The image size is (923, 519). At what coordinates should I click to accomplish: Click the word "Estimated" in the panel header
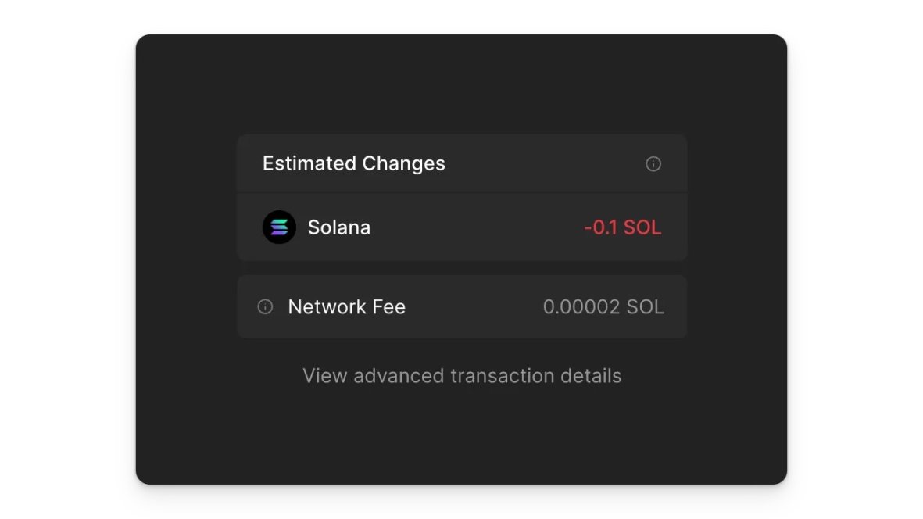(x=309, y=164)
